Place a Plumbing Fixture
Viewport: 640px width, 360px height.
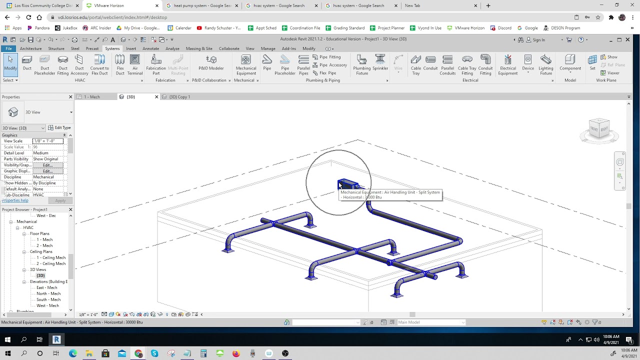click(x=362, y=65)
